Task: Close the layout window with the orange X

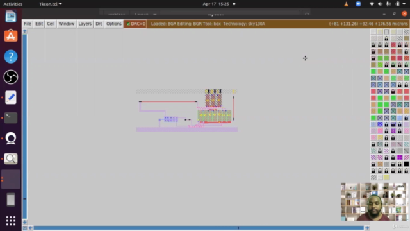Action: (404, 13)
